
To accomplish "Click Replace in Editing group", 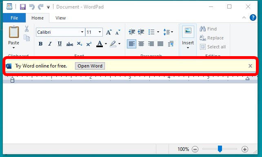I will tap(211, 38).
